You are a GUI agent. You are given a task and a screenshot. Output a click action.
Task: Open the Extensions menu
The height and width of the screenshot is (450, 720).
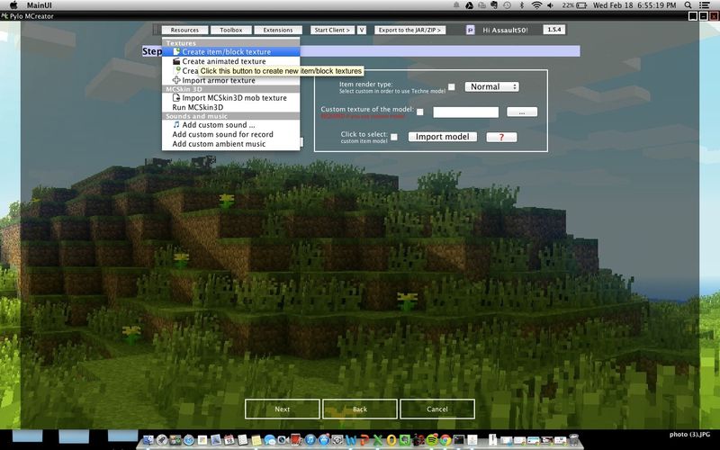[x=278, y=30]
